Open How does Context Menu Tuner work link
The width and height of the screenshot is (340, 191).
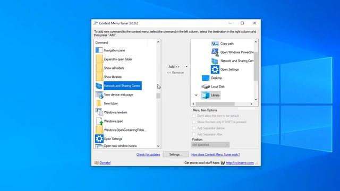(216, 154)
